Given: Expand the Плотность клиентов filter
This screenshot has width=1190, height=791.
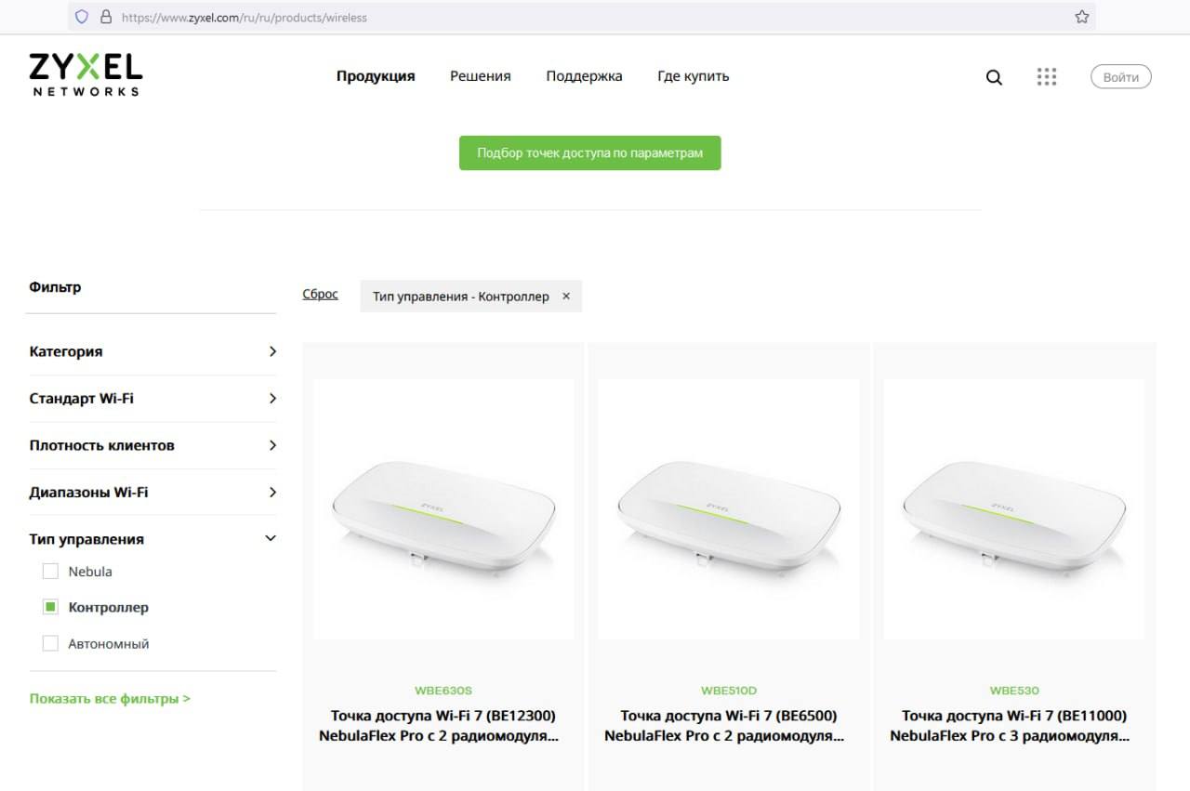Looking at the screenshot, I should click(x=153, y=445).
